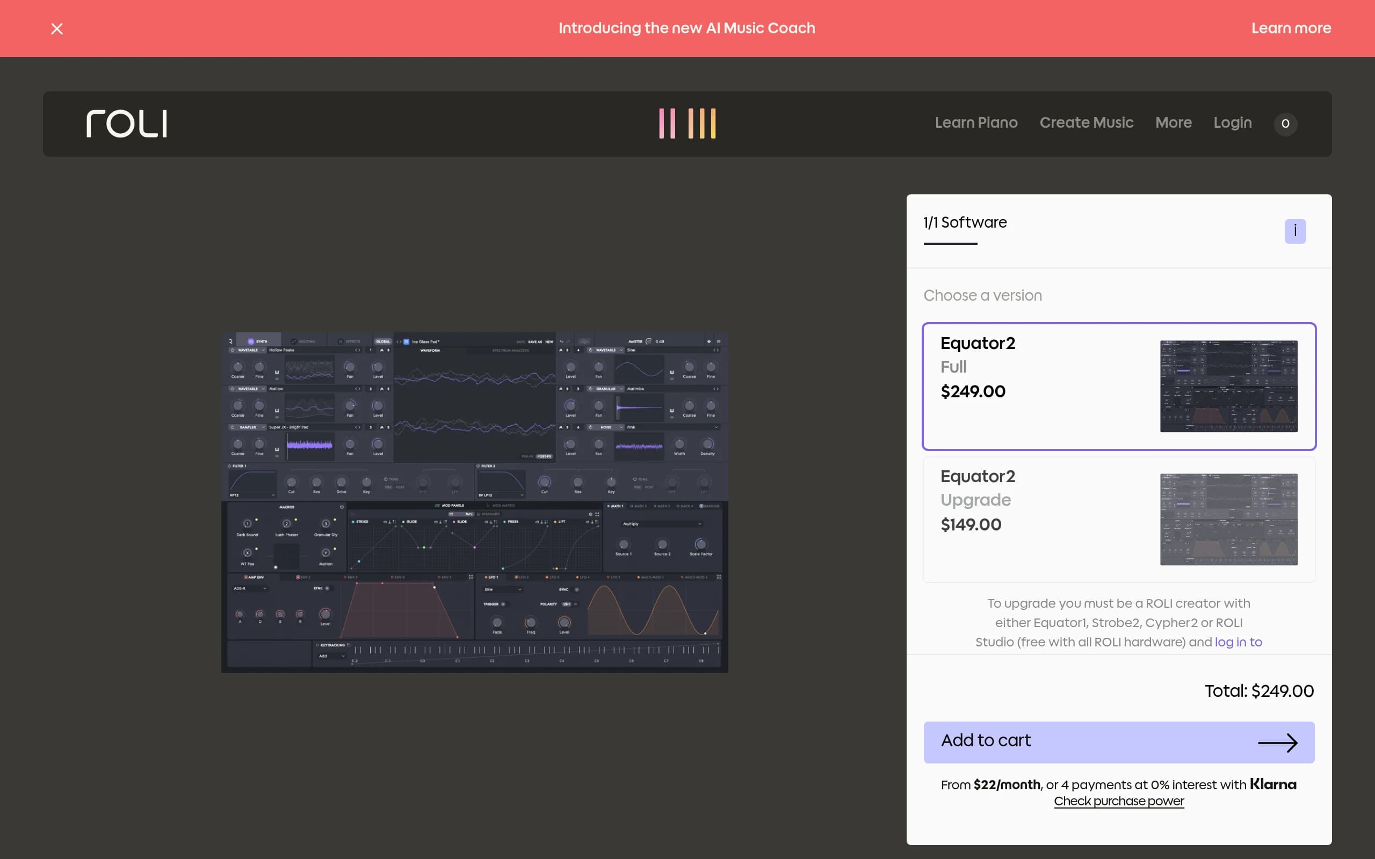Screen dimensions: 1375x859
Task: Open Learn more link in banner
Action: pos(1291,28)
